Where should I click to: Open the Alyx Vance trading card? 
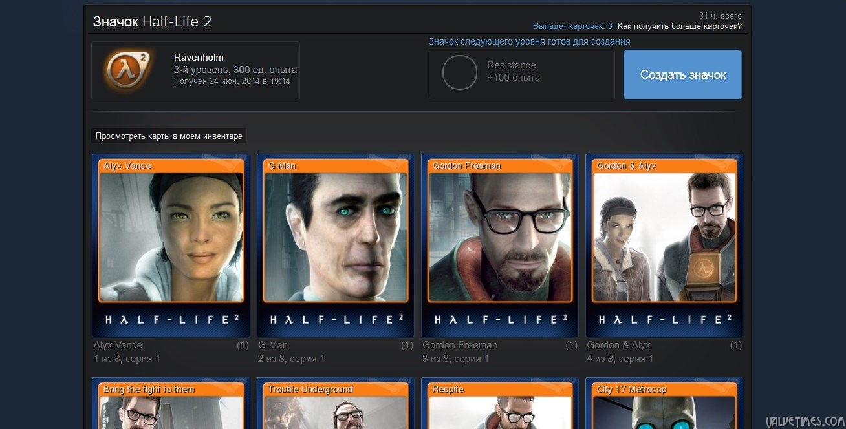click(x=171, y=246)
